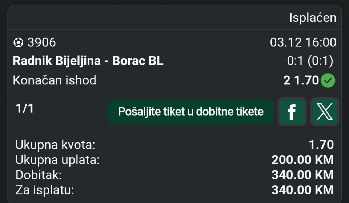Share the ticket on X

(325, 112)
